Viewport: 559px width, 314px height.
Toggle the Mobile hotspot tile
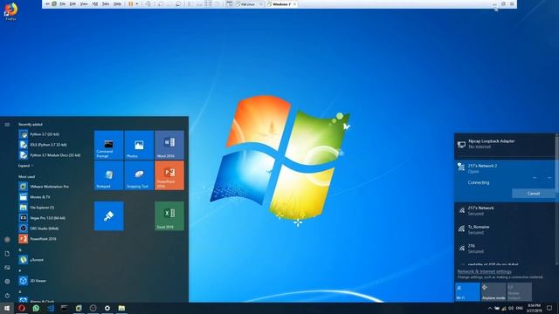click(x=520, y=292)
